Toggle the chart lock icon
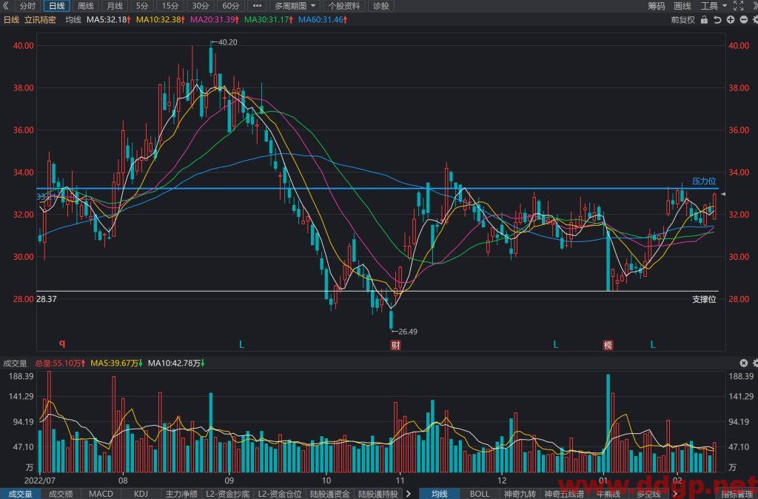Viewport: 758px width, 499px height. (704, 20)
